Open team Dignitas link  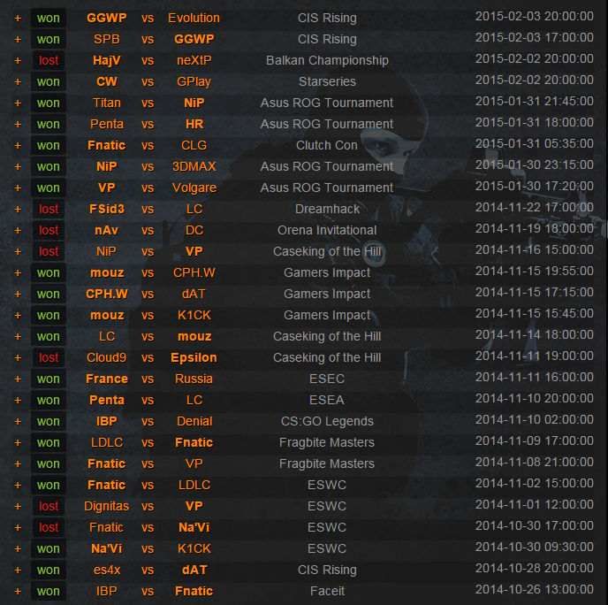pos(107,507)
